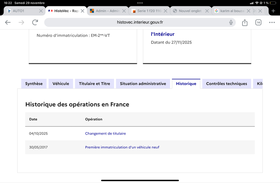Open Première immatriculation d'un véhicule neuf entry

(x=122, y=147)
